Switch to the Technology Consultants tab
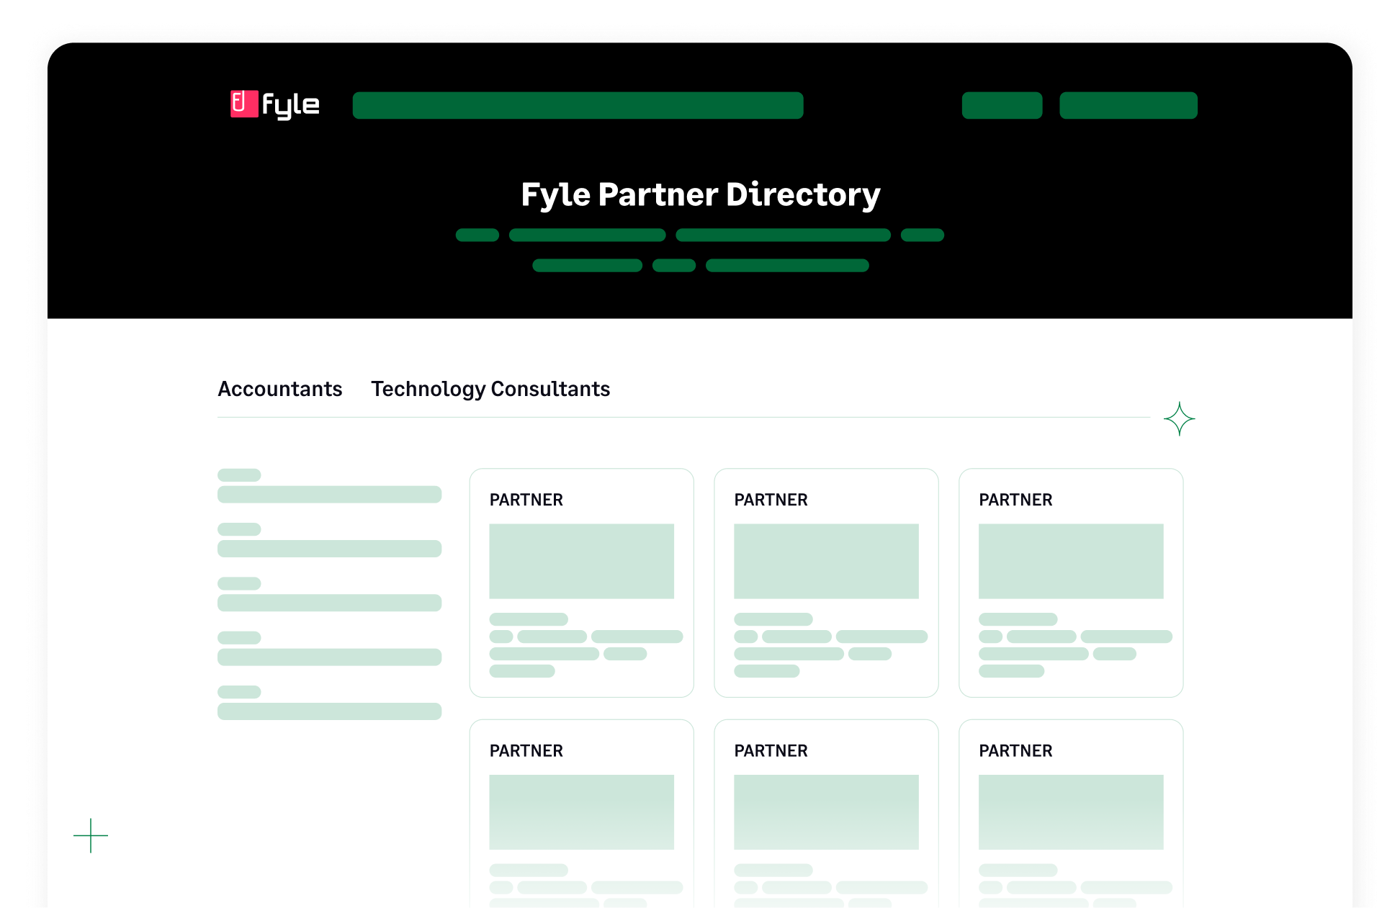 [x=490, y=389]
